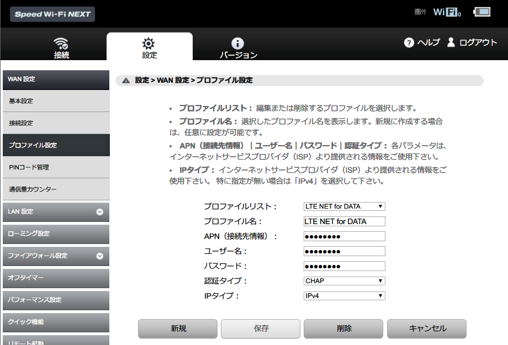Open ローミング設定 in the sidebar
Screen dimensions: 508x345
(x=56, y=234)
